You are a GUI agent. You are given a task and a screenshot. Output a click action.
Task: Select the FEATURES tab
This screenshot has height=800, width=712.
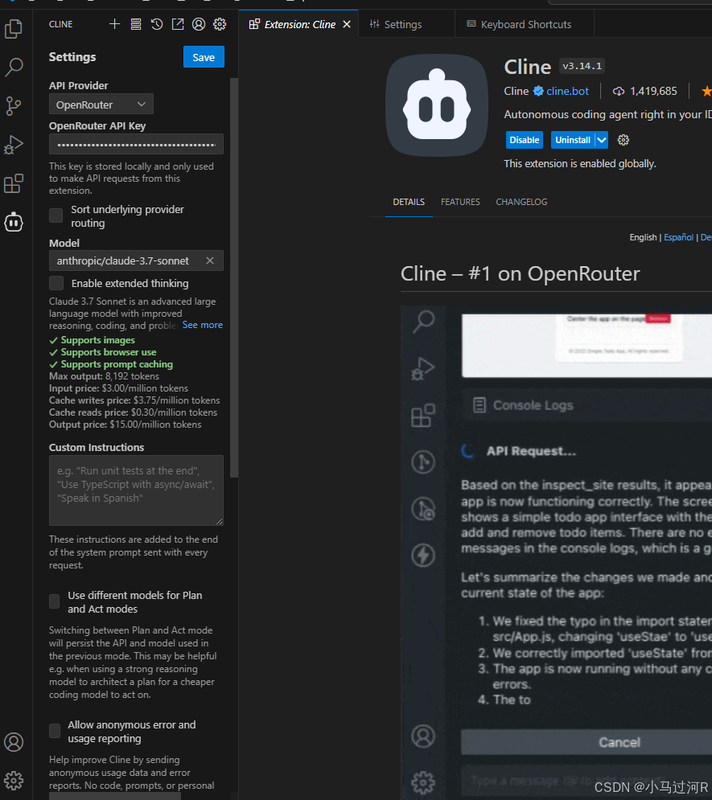[460, 202]
